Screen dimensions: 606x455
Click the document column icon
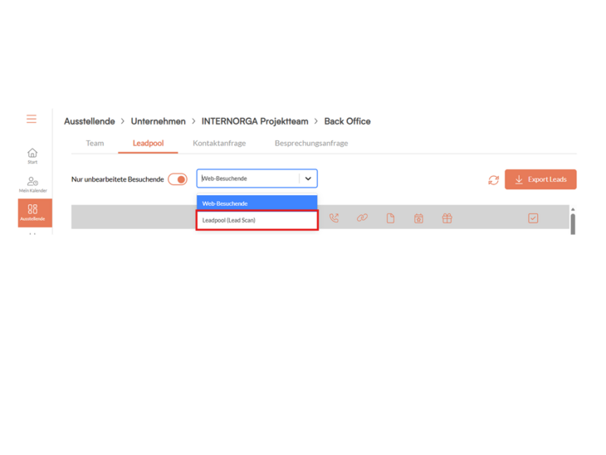[x=390, y=218]
